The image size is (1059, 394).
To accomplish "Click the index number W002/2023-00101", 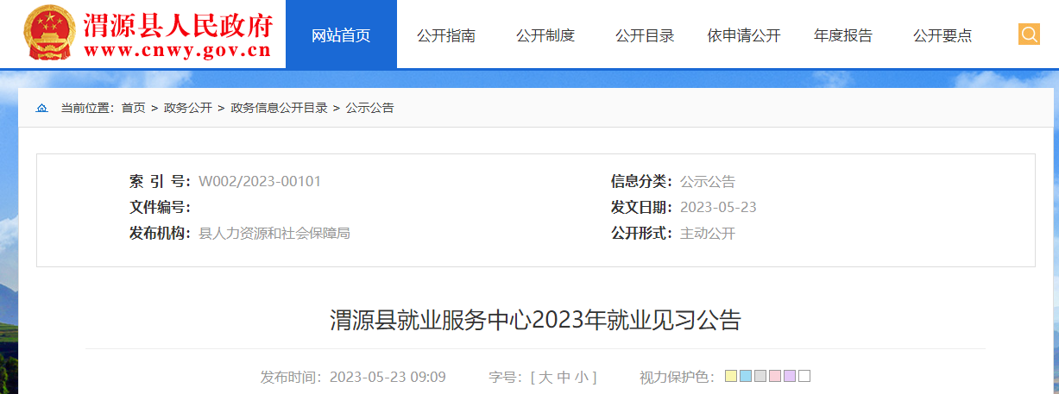I will pyautogui.click(x=260, y=182).
